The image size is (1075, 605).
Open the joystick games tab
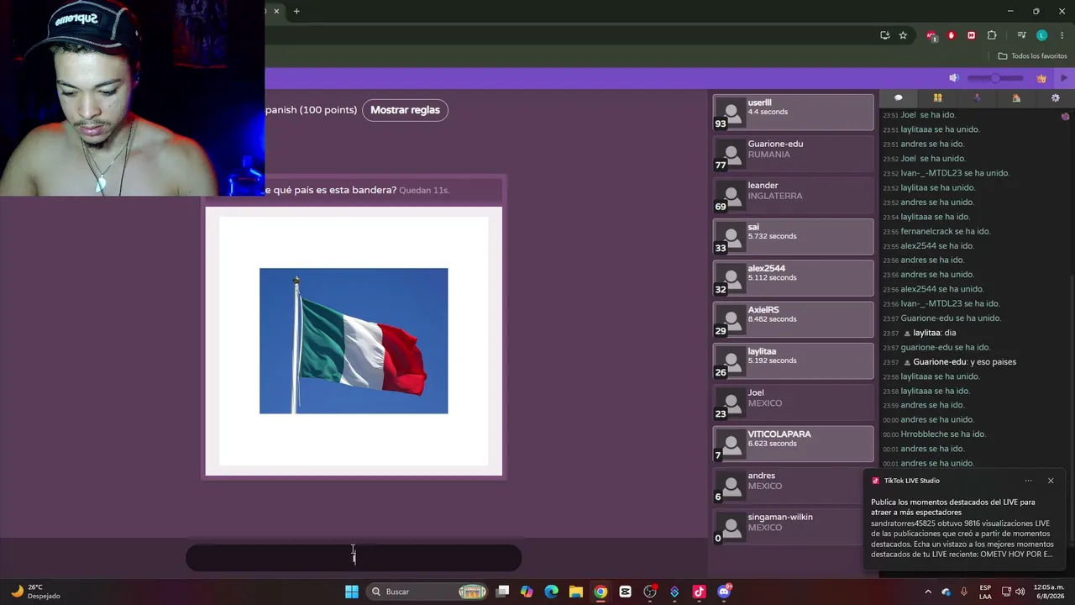[977, 98]
